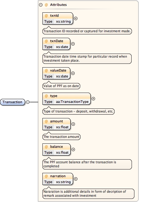Expand the txnId attribute plus icon
The width and height of the screenshot is (144, 202).
point(76,18)
